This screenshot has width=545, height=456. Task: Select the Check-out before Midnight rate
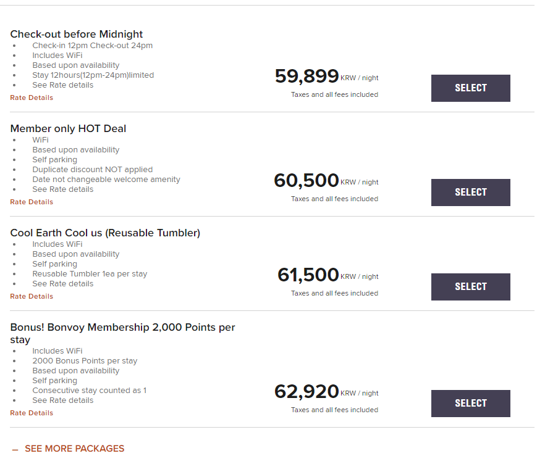(470, 88)
